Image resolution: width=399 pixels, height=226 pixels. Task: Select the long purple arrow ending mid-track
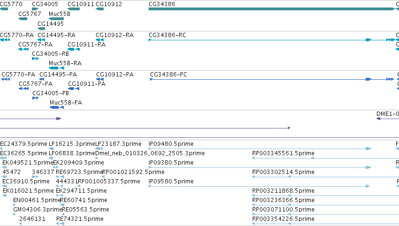click(x=145, y=128)
